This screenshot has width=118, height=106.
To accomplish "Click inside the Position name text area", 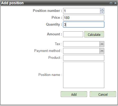I will click(x=84, y=75).
